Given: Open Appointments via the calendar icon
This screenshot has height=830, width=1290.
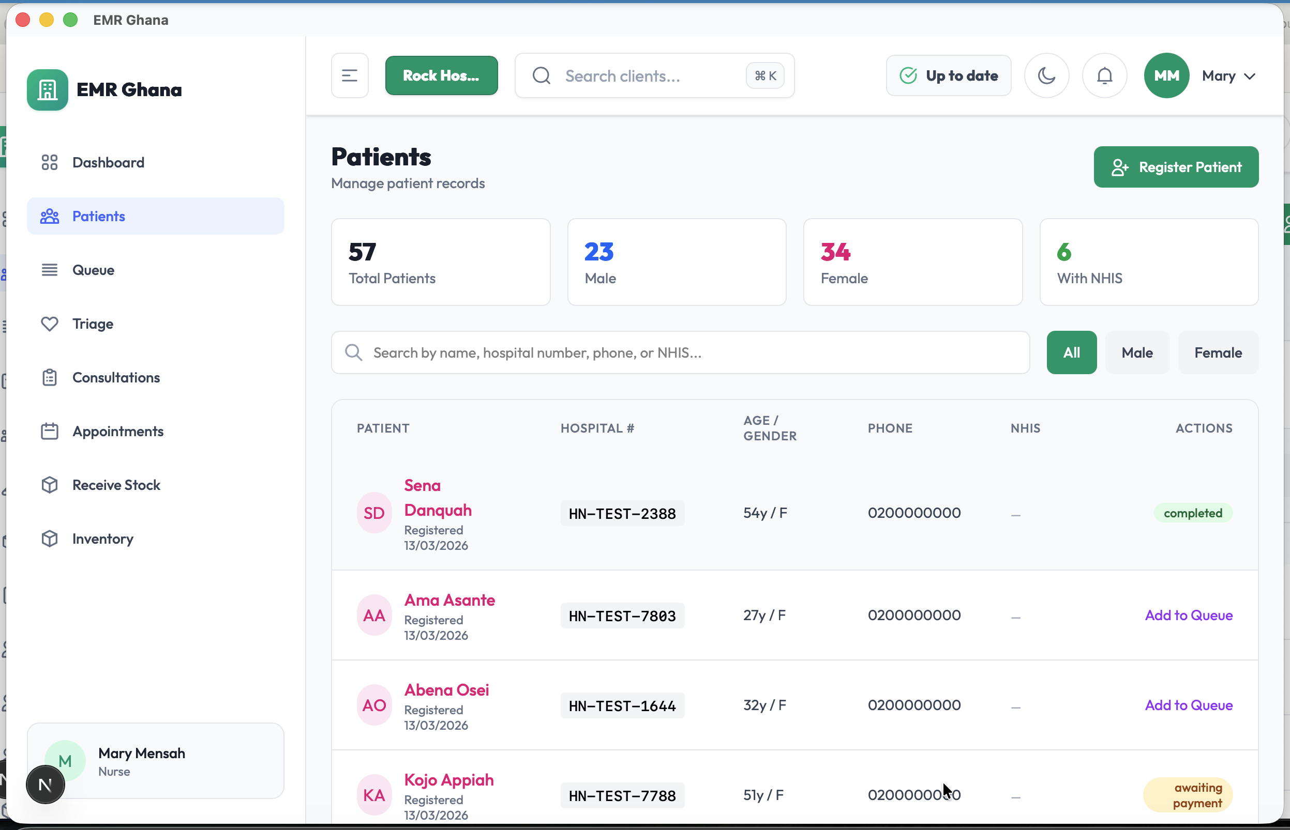Looking at the screenshot, I should (50, 431).
